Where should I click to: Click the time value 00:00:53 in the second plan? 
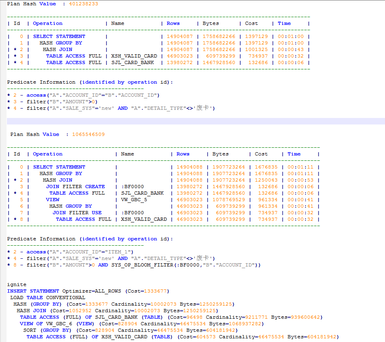click(301, 180)
